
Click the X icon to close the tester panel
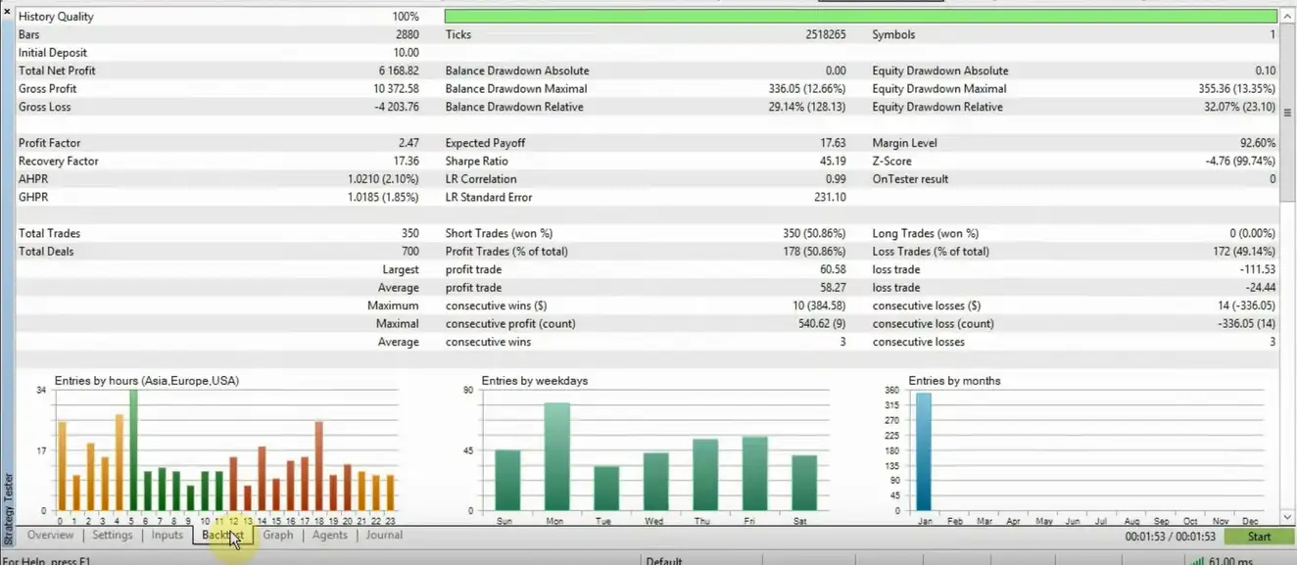pyautogui.click(x=7, y=10)
